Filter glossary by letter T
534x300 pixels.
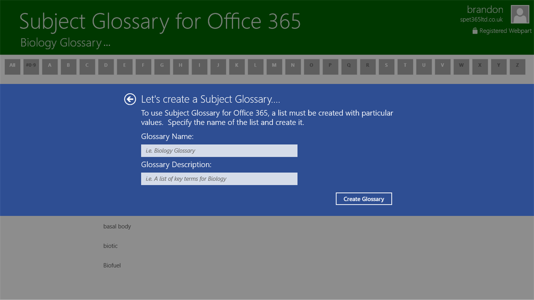point(405,67)
